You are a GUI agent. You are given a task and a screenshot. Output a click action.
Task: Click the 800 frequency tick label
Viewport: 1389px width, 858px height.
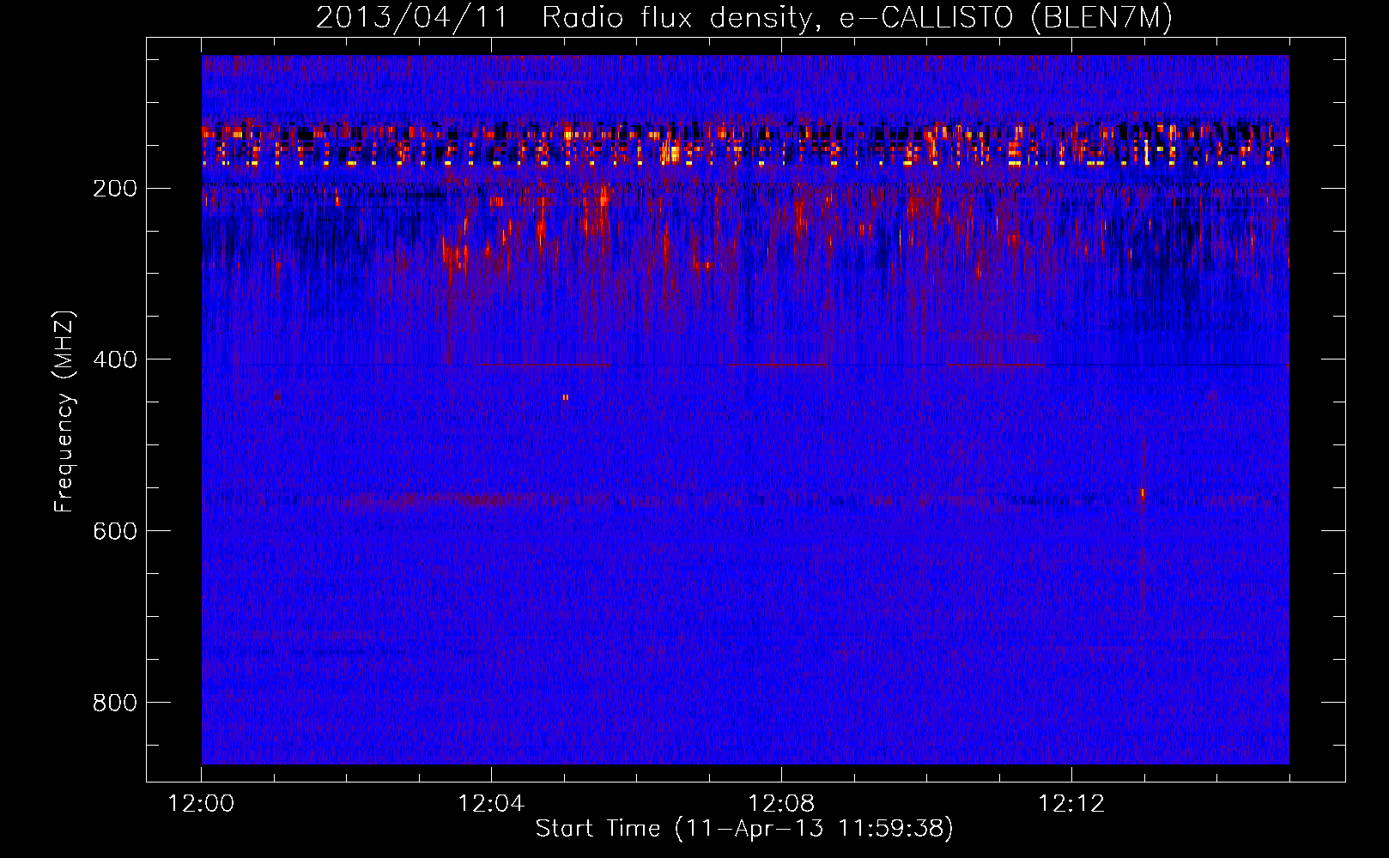pos(115,704)
